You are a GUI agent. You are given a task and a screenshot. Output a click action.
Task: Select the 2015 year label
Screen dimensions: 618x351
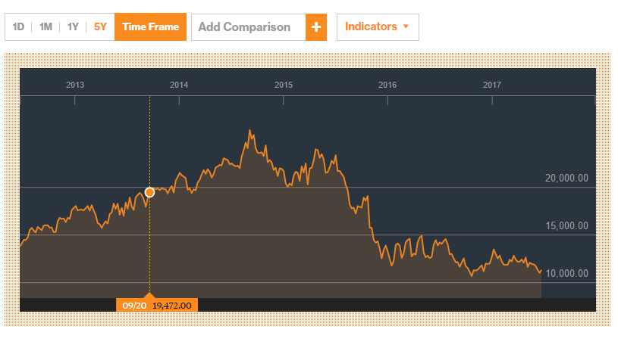(284, 85)
